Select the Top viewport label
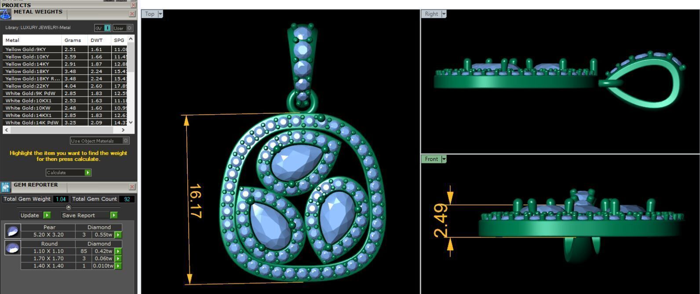This screenshot has height=294, width=700. [149, 14]
